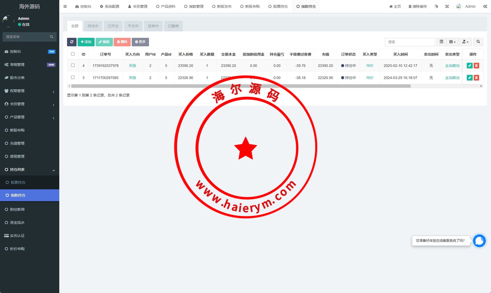Click the table 搜索 input field
Viewport: 491px width, 293px height.
point(410,42)
